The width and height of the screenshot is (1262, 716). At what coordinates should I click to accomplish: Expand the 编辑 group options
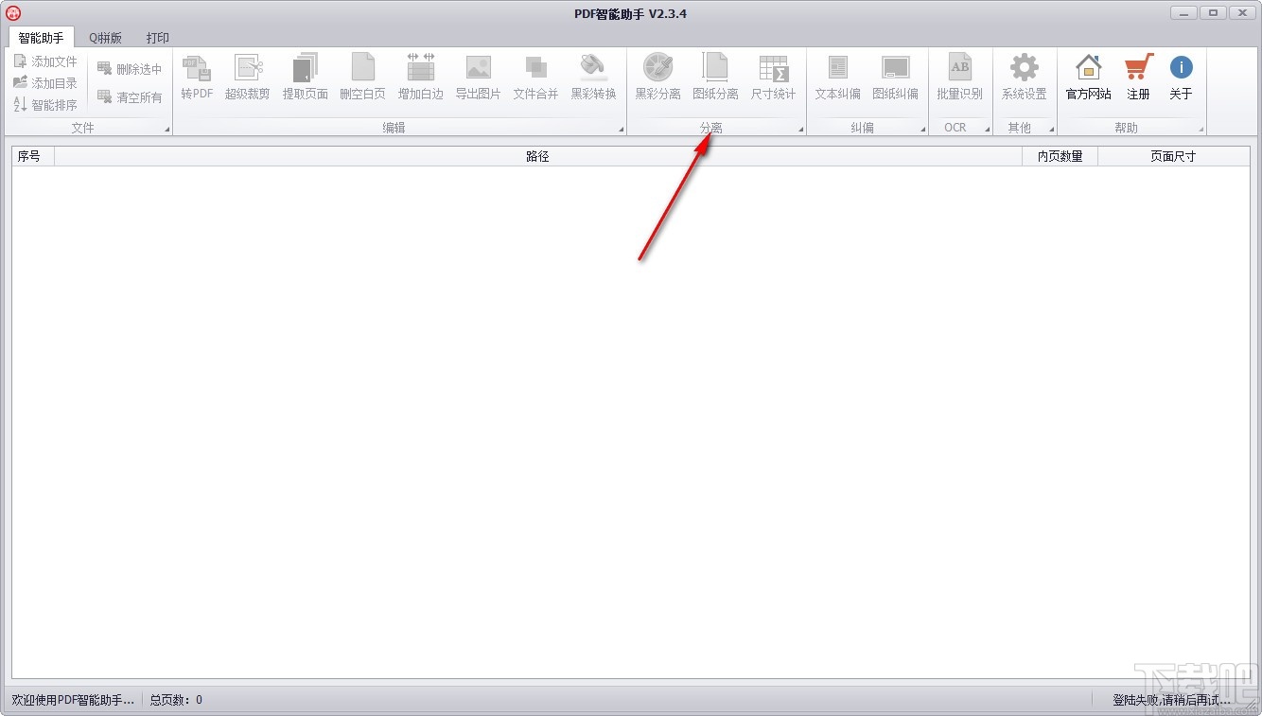[619, 127]
